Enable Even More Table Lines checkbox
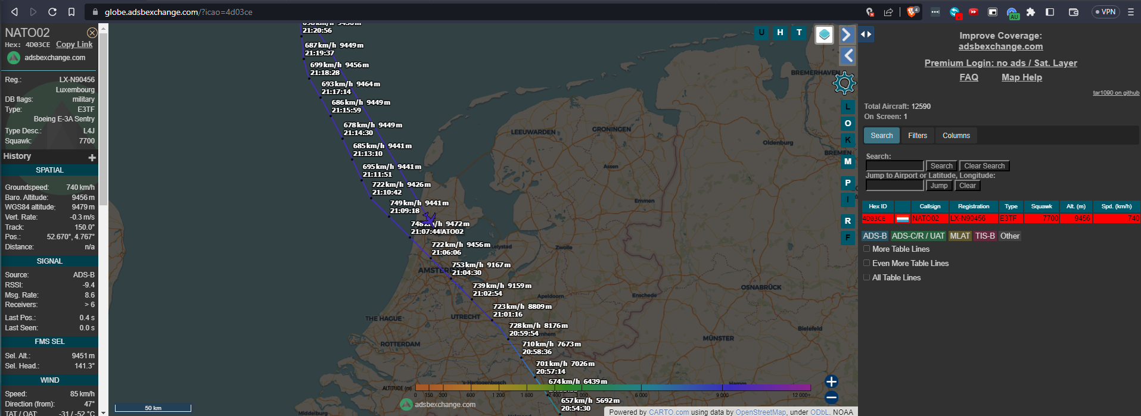The width and height of the screenshot is (1141, 416). point(867,263)
